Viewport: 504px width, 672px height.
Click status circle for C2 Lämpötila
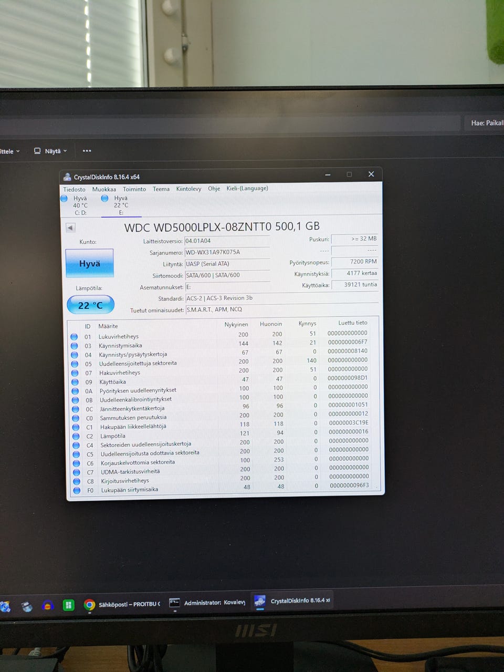pyautogui.click(x=76, y=436)
